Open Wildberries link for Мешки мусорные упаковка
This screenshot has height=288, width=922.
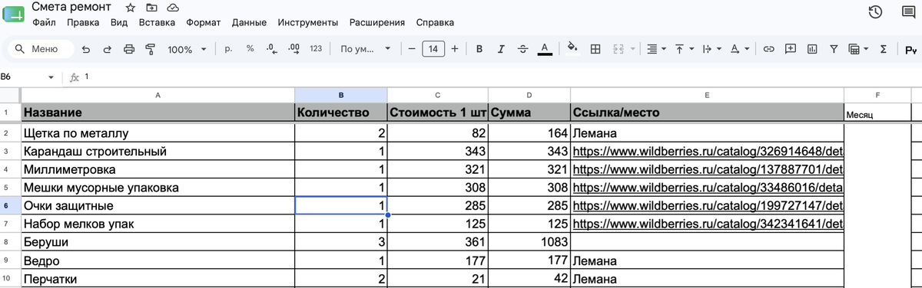[x=708, y=188]
